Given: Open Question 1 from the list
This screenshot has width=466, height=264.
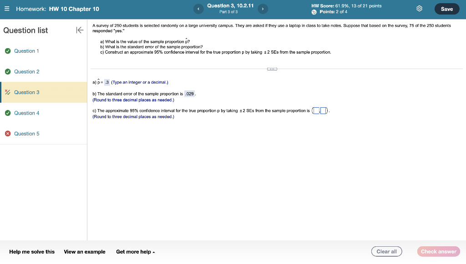Looking at the screenshot, I should coord(26,51).
